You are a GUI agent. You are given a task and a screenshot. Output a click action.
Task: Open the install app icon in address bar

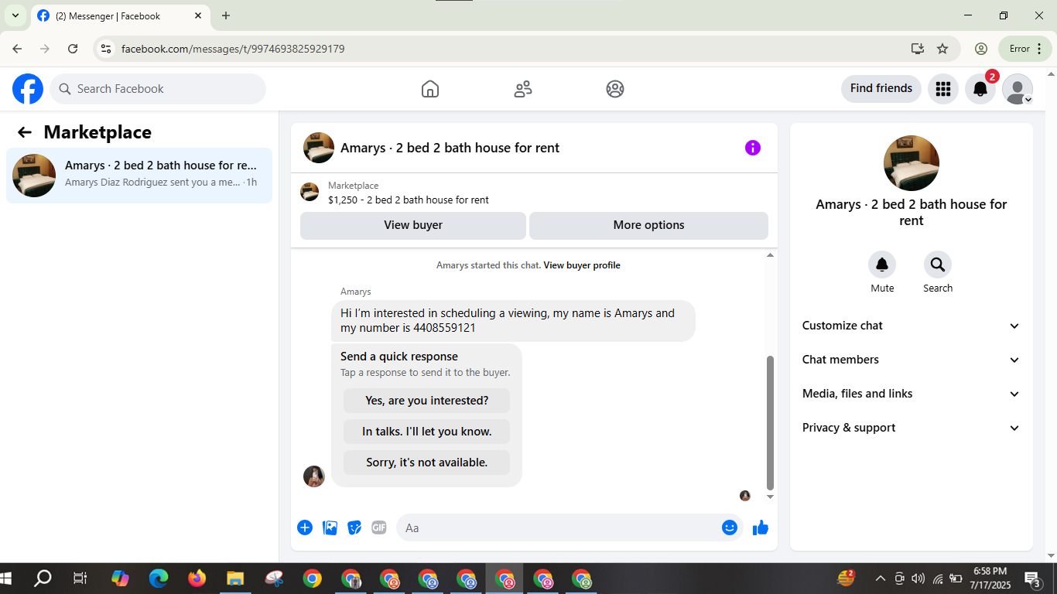point(918,49)
